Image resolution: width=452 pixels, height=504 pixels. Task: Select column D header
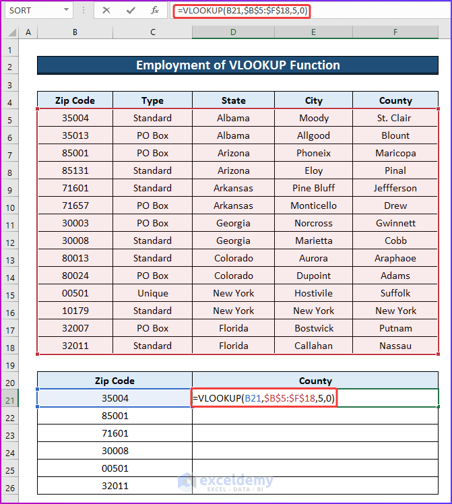pyautogui.click(x=233, y=32)
